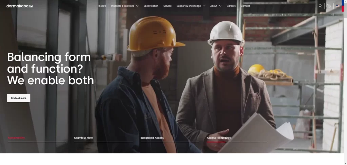This screenshot has width=347, height=165.
Task: Open the Contact link
Action: (x=245, y=6)
